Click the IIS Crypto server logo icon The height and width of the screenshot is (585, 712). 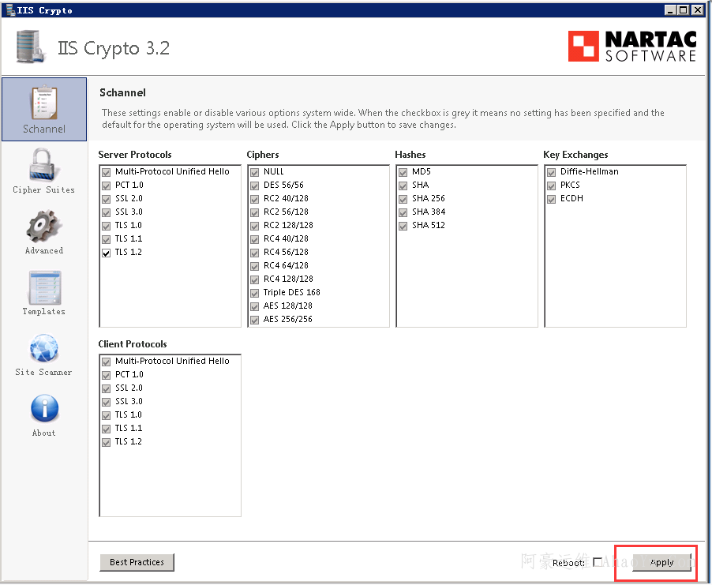31,47
